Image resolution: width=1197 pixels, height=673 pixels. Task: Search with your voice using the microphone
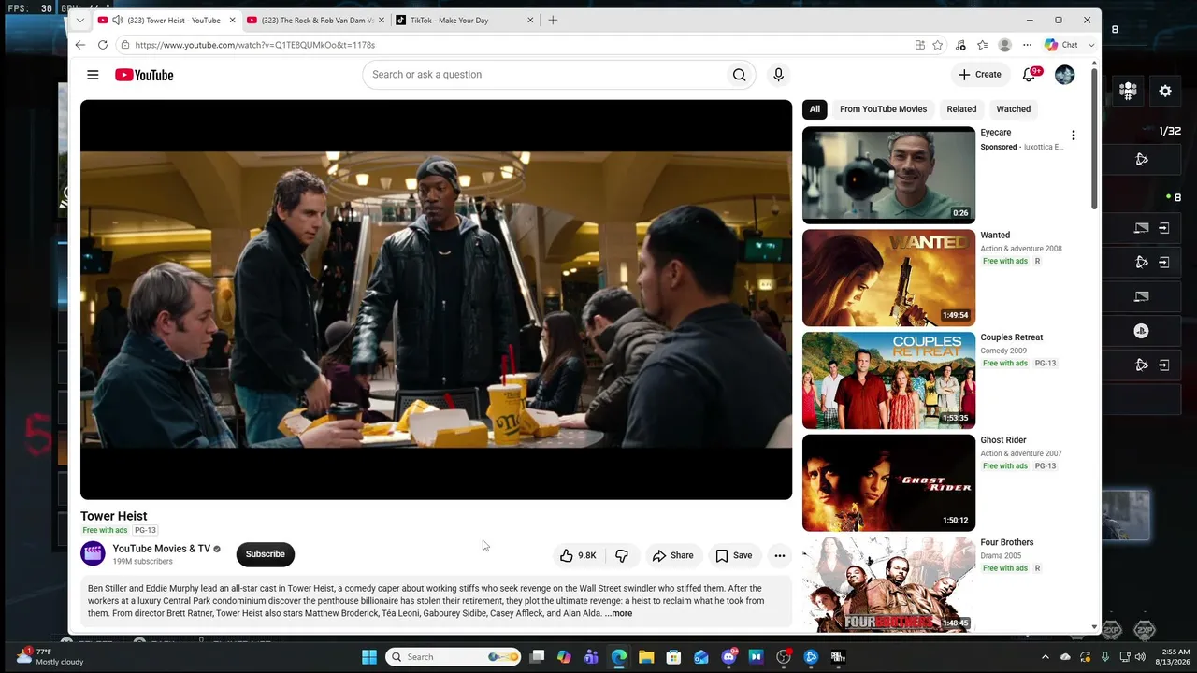pos(778,75)
